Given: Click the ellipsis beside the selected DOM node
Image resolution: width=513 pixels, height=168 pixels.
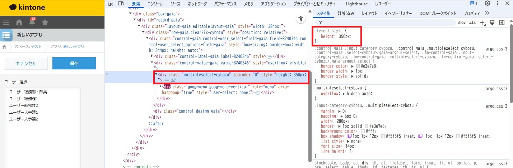Looking at the screenshot, I should pyautogui.click(x=108, y=74).
